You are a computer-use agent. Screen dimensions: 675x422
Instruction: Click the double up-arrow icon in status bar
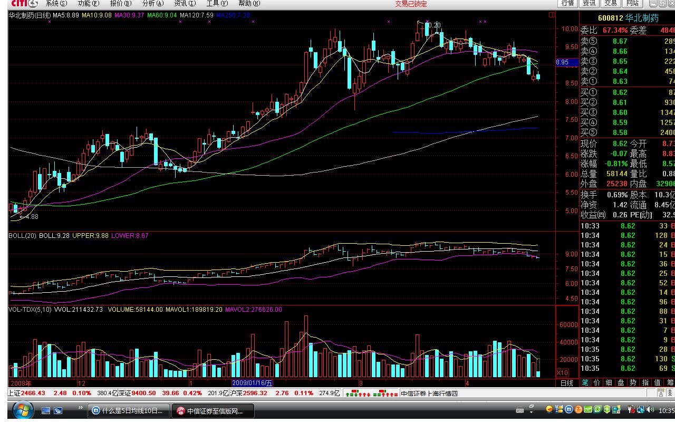coord(670,393)
